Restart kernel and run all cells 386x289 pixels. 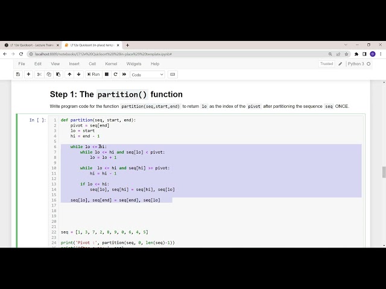coord(124,74)
